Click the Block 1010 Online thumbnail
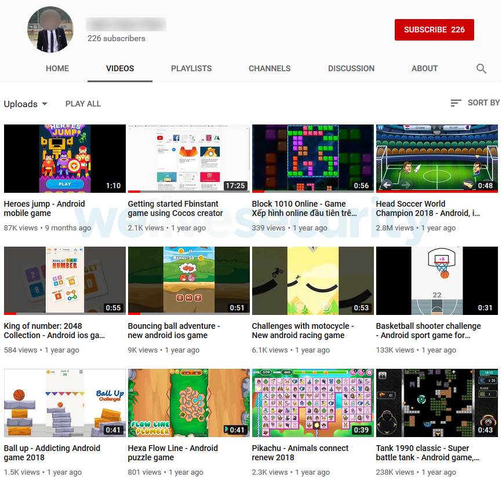This screenshot has height=484, width=502. click(x=312, y=157)
